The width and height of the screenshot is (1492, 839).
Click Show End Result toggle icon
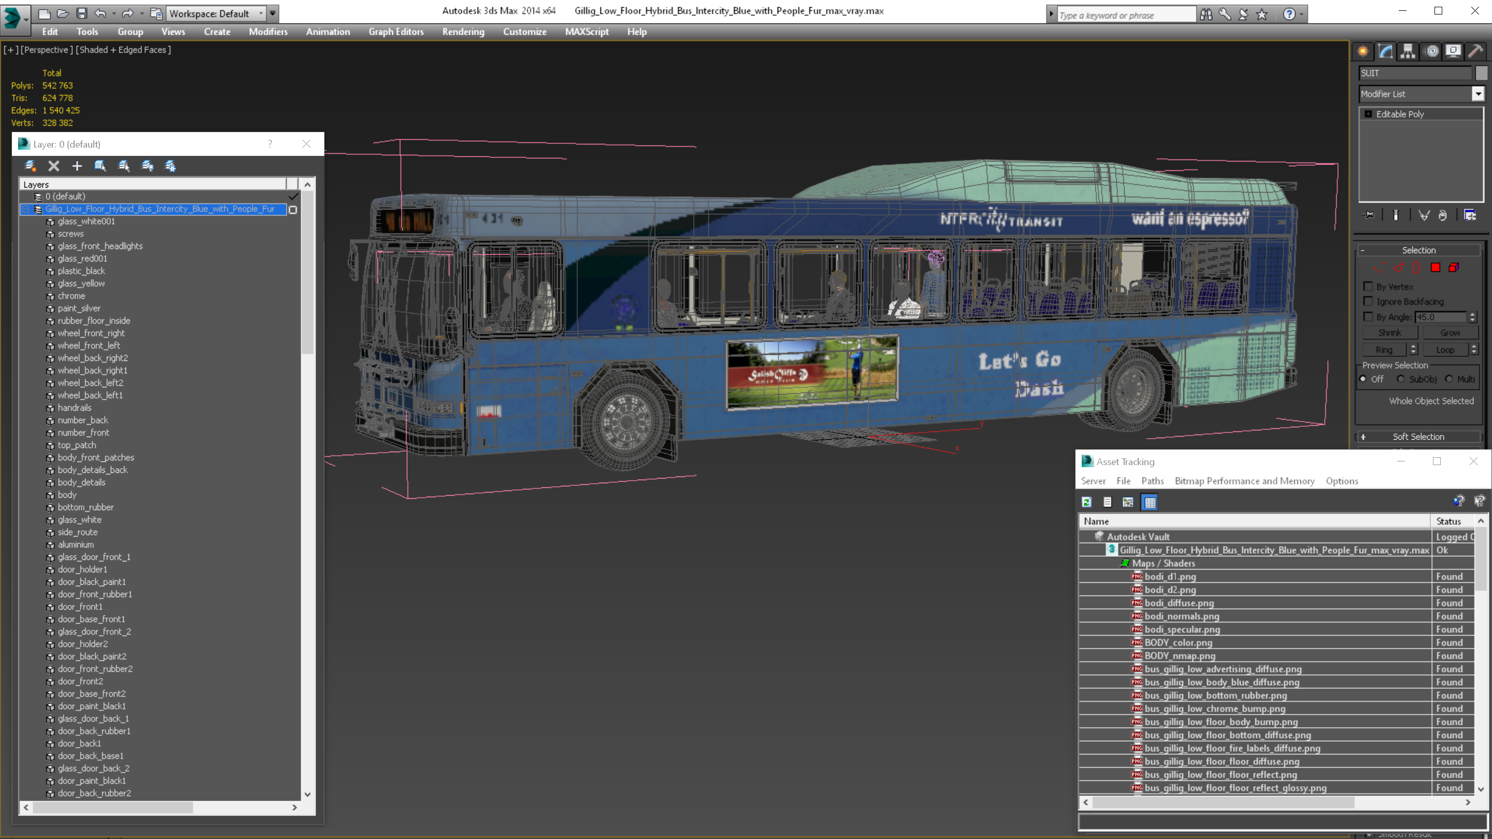(1396, 215)
